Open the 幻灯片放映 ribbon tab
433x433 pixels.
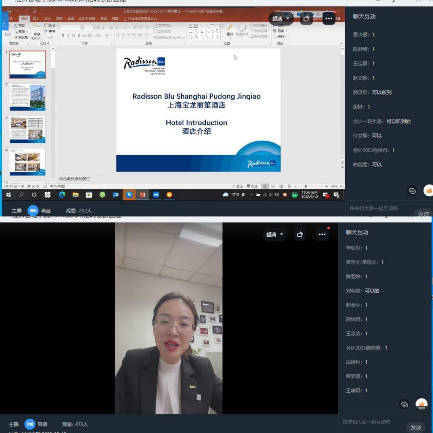(x=87, y=19)
